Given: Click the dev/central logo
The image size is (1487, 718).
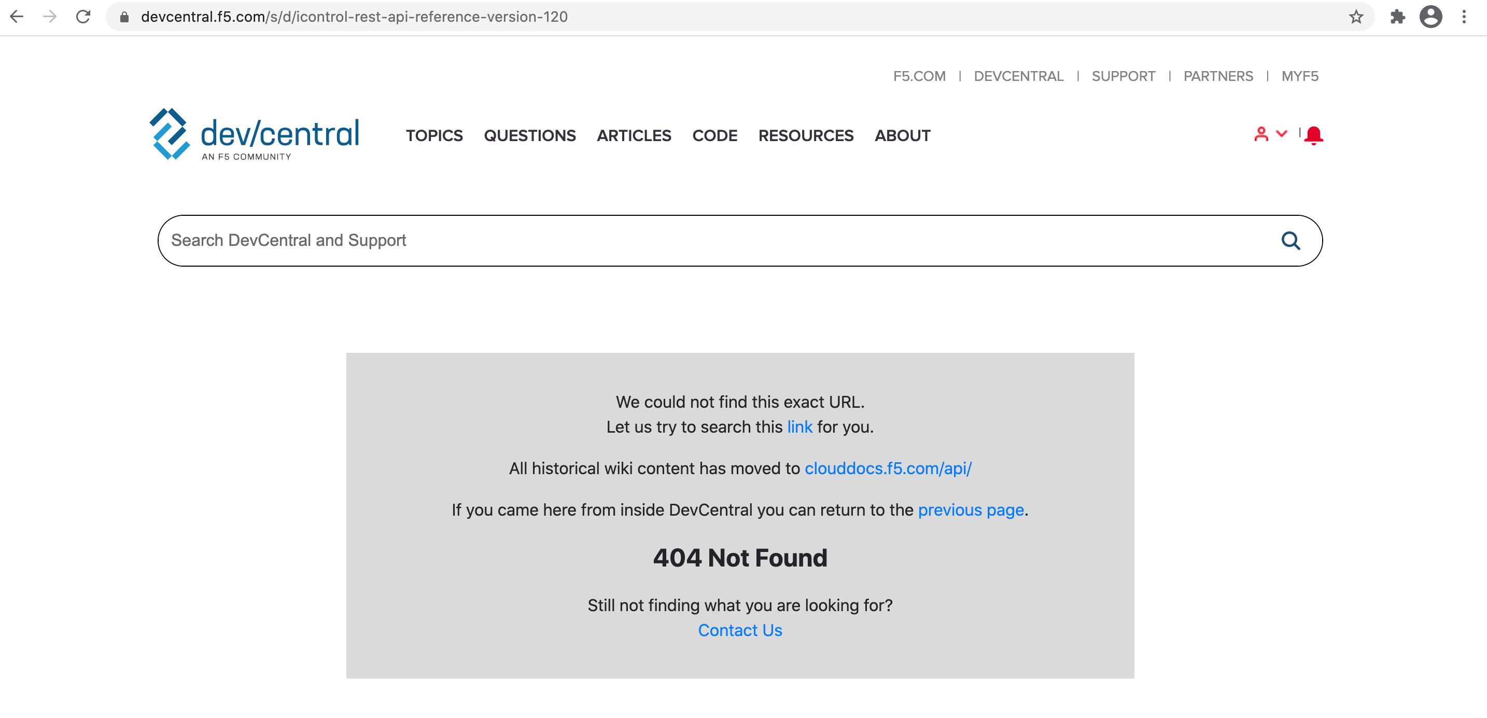Looking at the screenshot, I should click(x=254, y=134).
